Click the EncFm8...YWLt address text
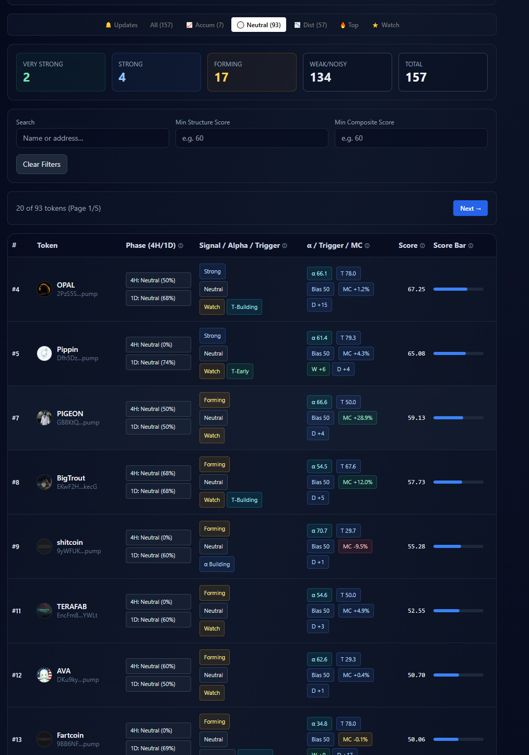 [x=77, y=615]
